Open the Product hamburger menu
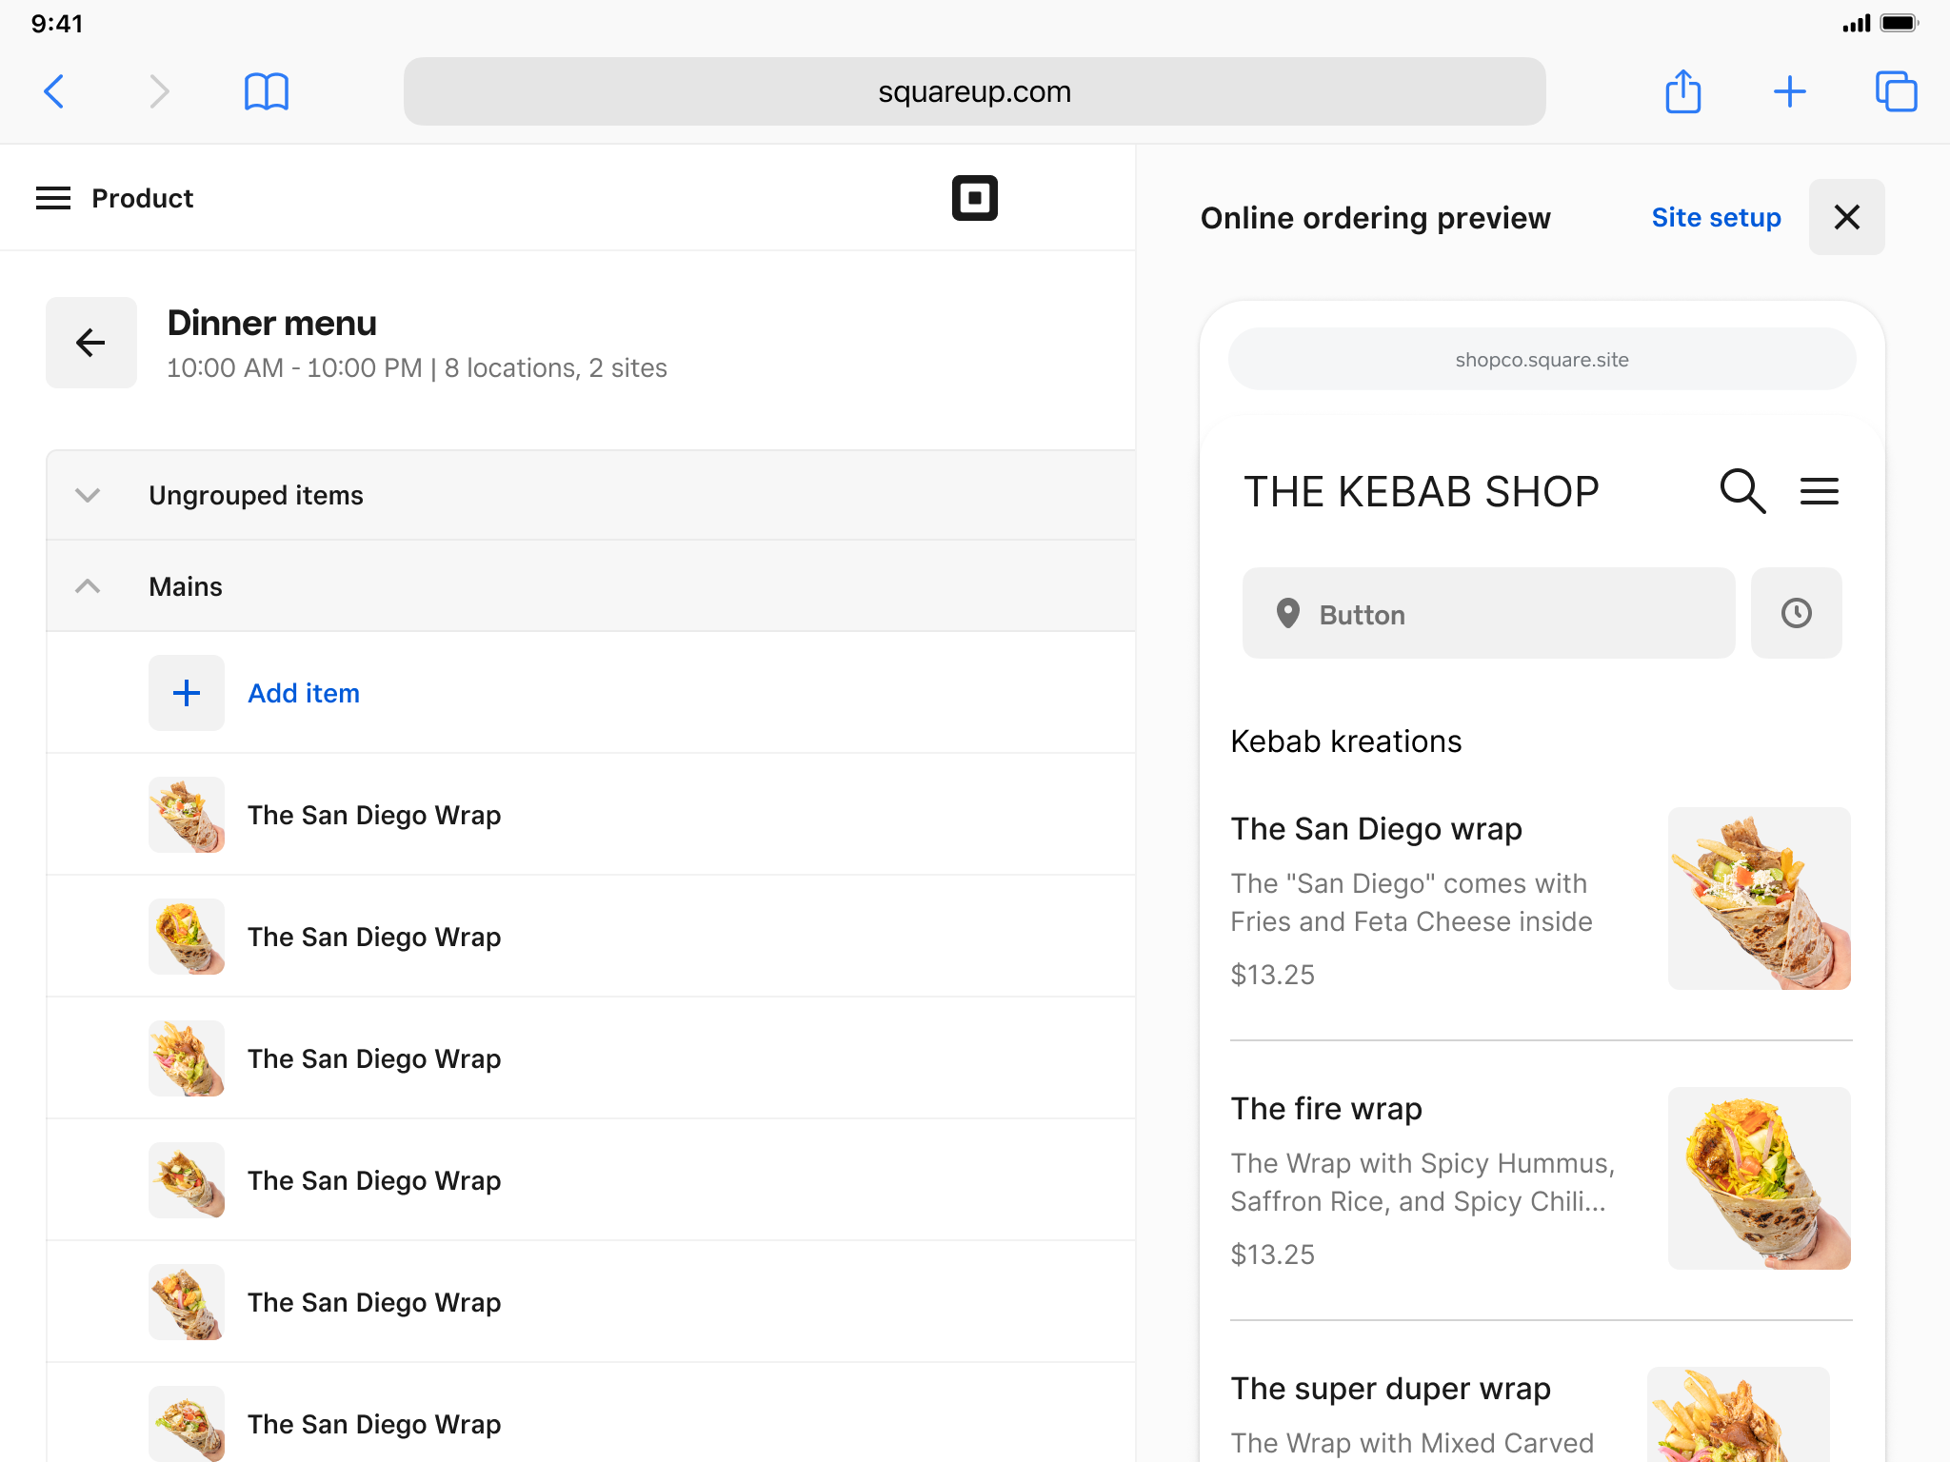The image size is (1950, 1462). tap(53, 198)
